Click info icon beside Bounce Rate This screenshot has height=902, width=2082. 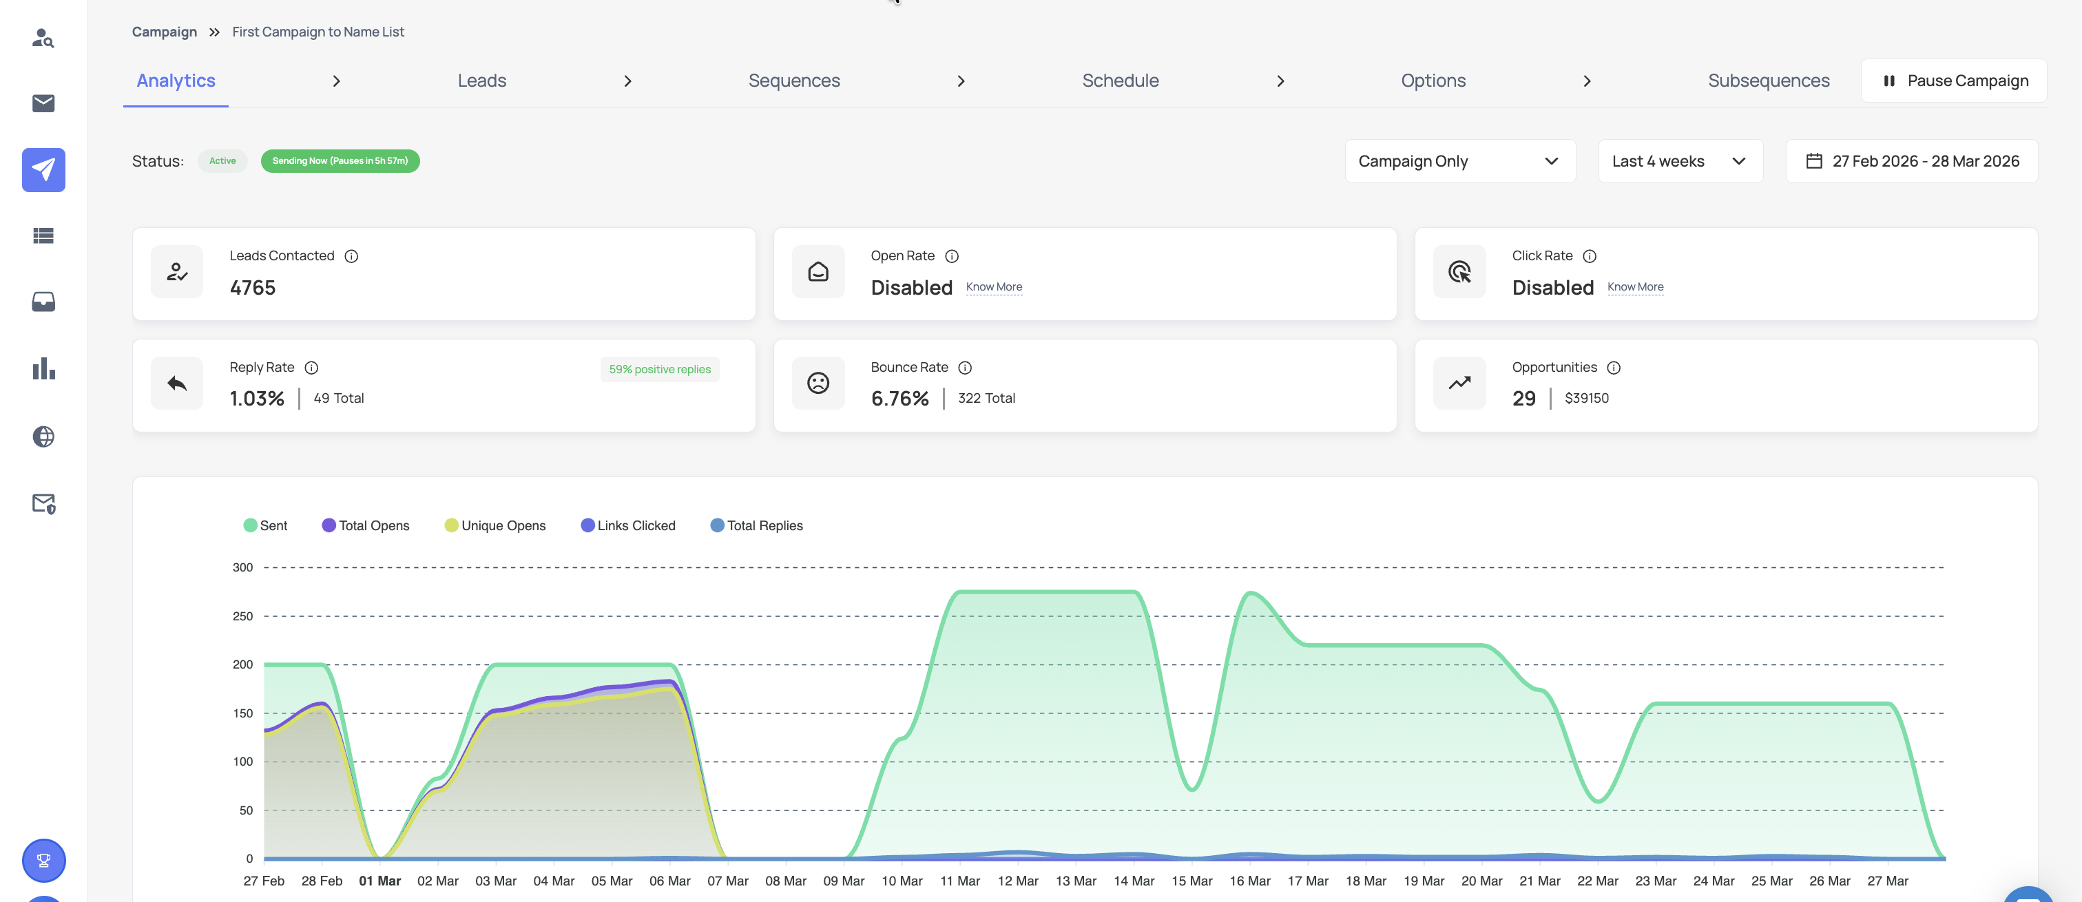click(964, 368)
